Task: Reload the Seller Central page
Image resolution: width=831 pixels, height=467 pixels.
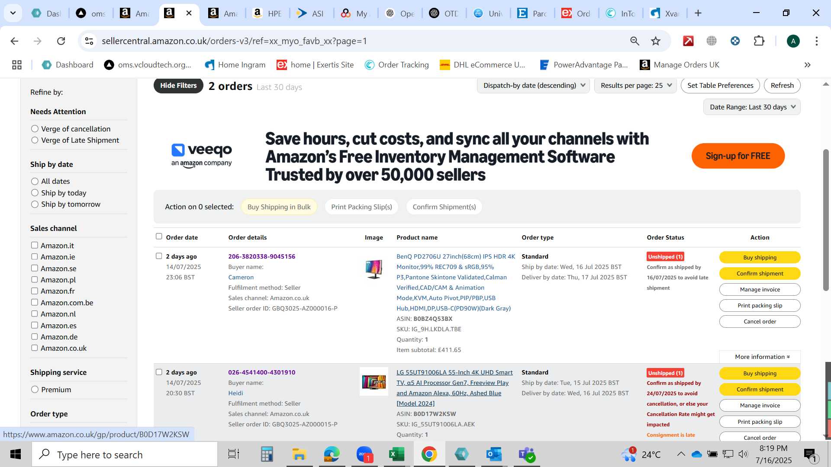Action: [61, 41]
